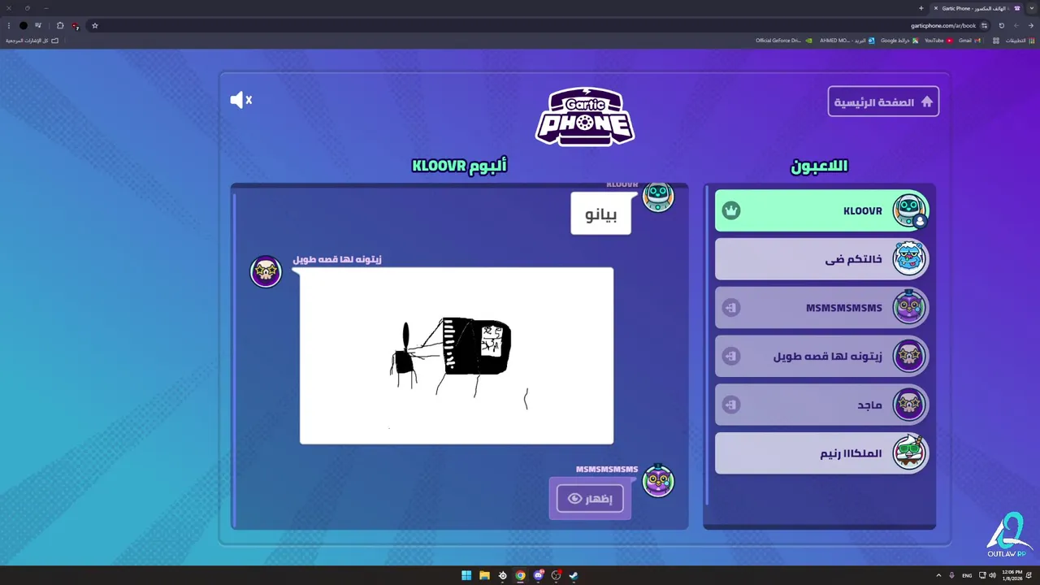The image size is (1040, 585).
Task: Click the KLOOVR avatar above the album chat
Action: pos(658,197)
